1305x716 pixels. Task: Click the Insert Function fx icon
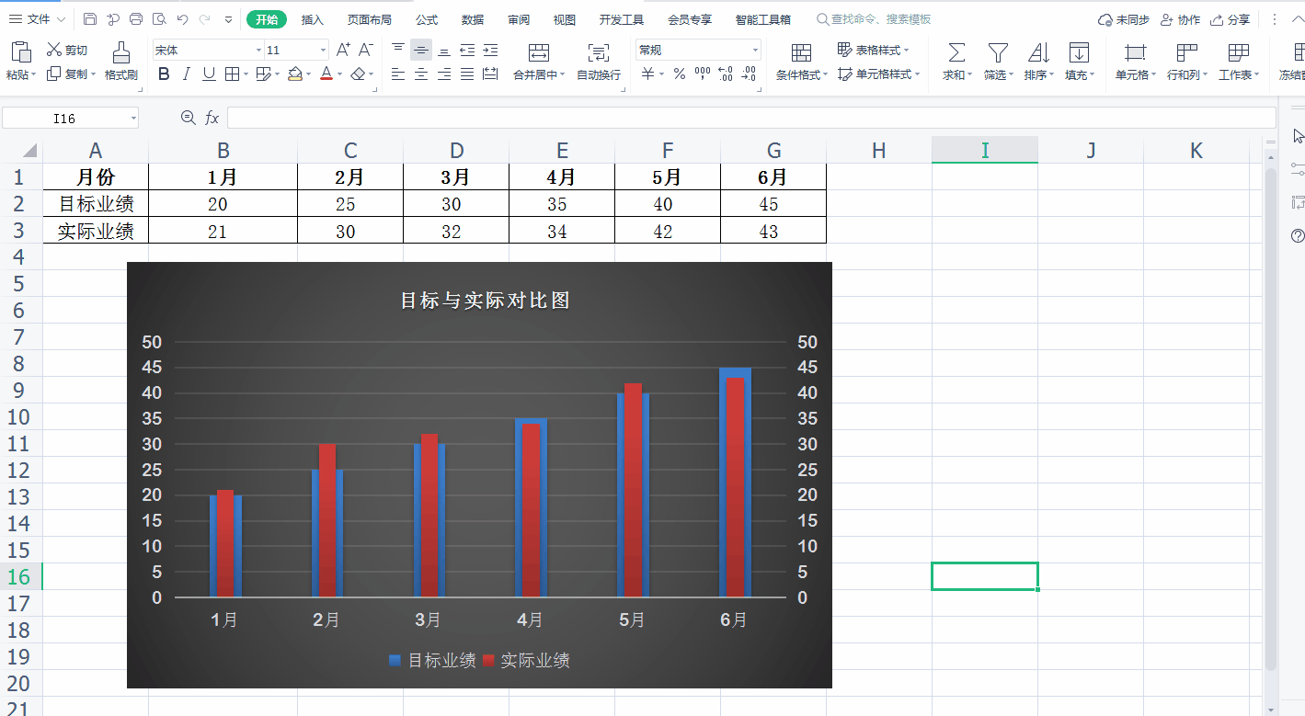(x=212, y=118)
